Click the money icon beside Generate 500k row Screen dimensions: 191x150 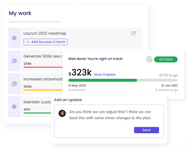click(x=14, y=61)
